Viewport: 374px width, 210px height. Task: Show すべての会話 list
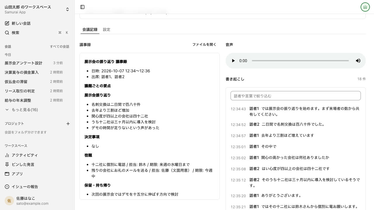[x=60, y=47]
